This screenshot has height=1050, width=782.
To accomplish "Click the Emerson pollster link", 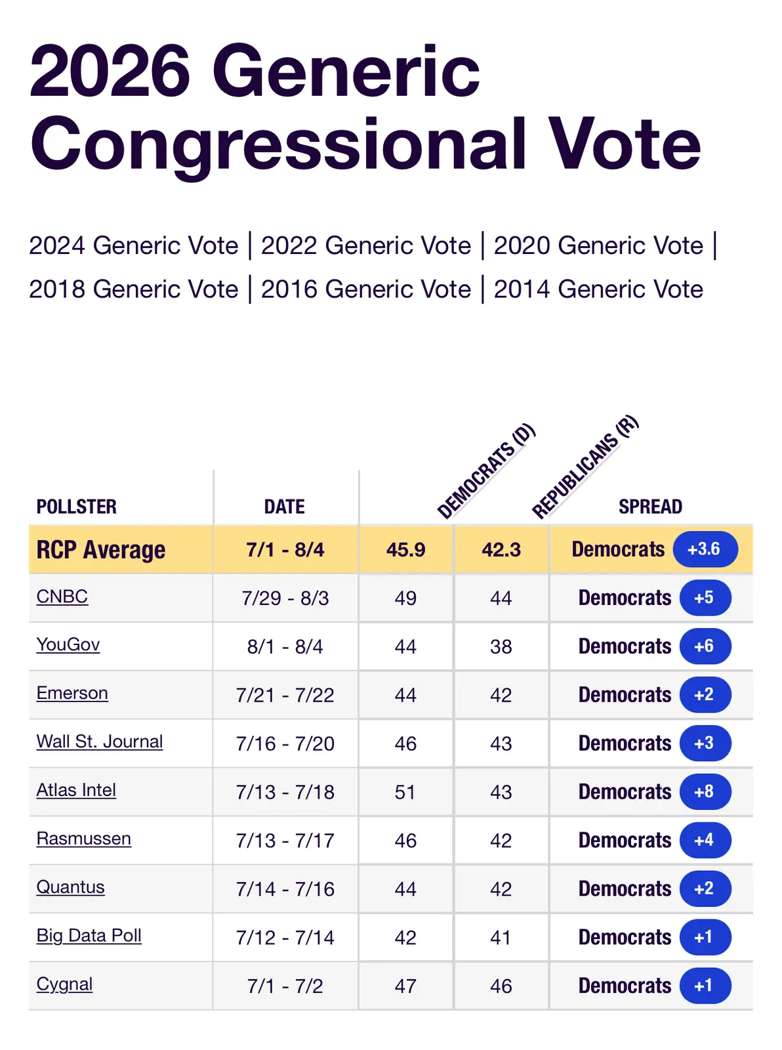I will coord(72,693).
